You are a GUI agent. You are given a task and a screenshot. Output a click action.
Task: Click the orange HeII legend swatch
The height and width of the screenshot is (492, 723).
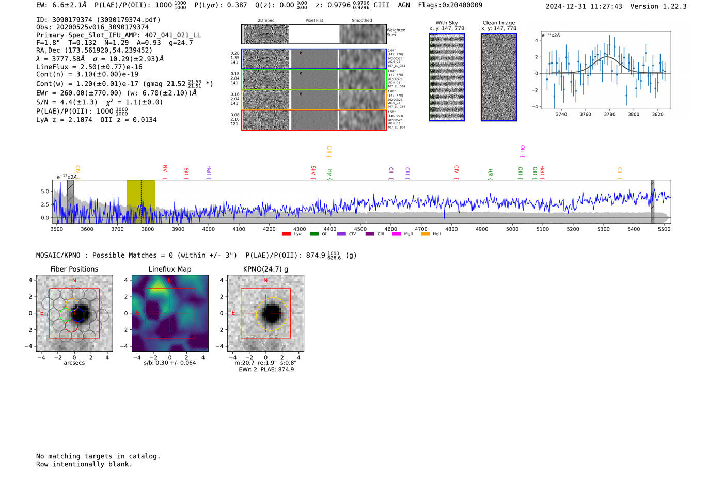coord(426,234)
